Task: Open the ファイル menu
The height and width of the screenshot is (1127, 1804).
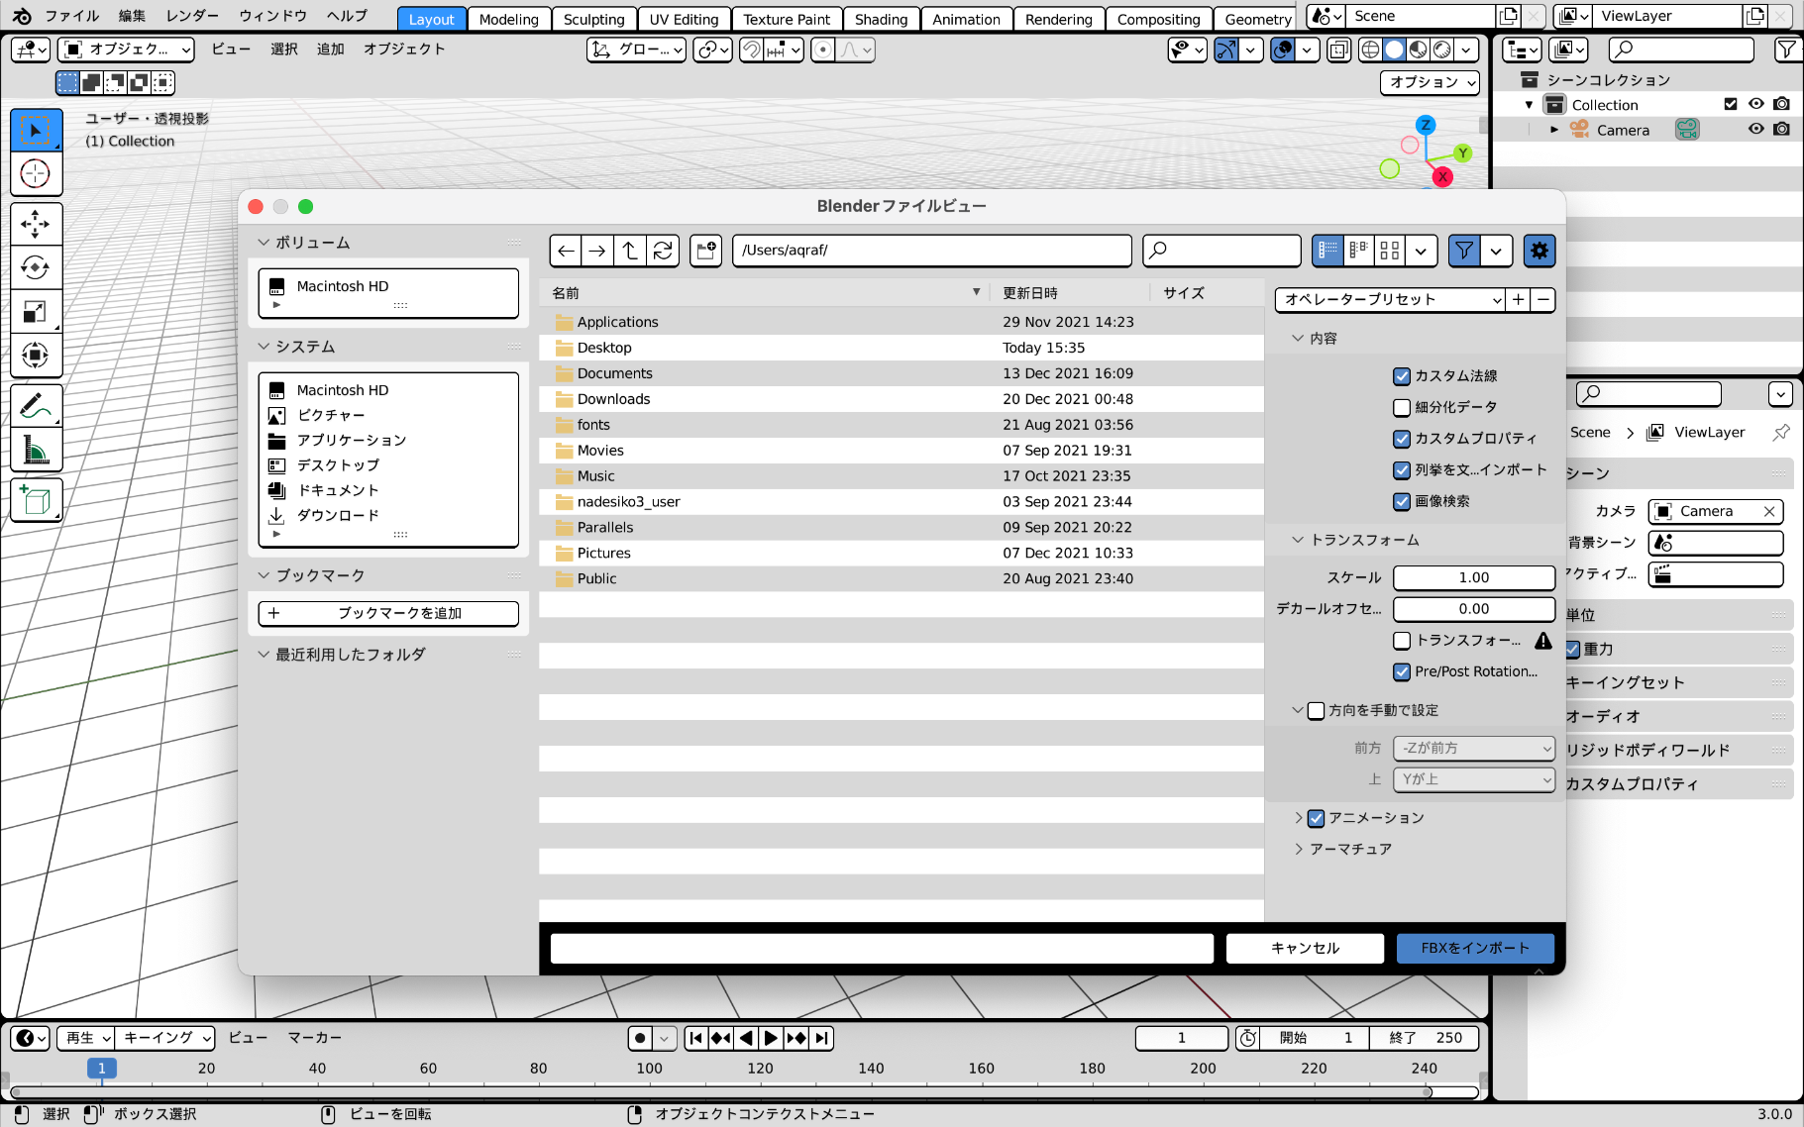Action: [x=72, y=16]
